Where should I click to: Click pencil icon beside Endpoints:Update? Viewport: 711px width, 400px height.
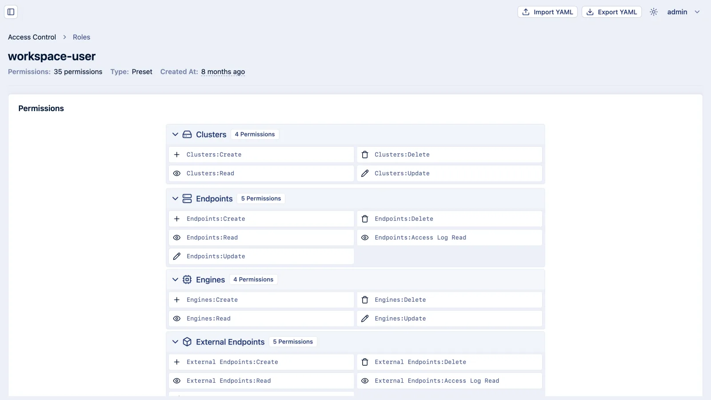pos(177,256)
